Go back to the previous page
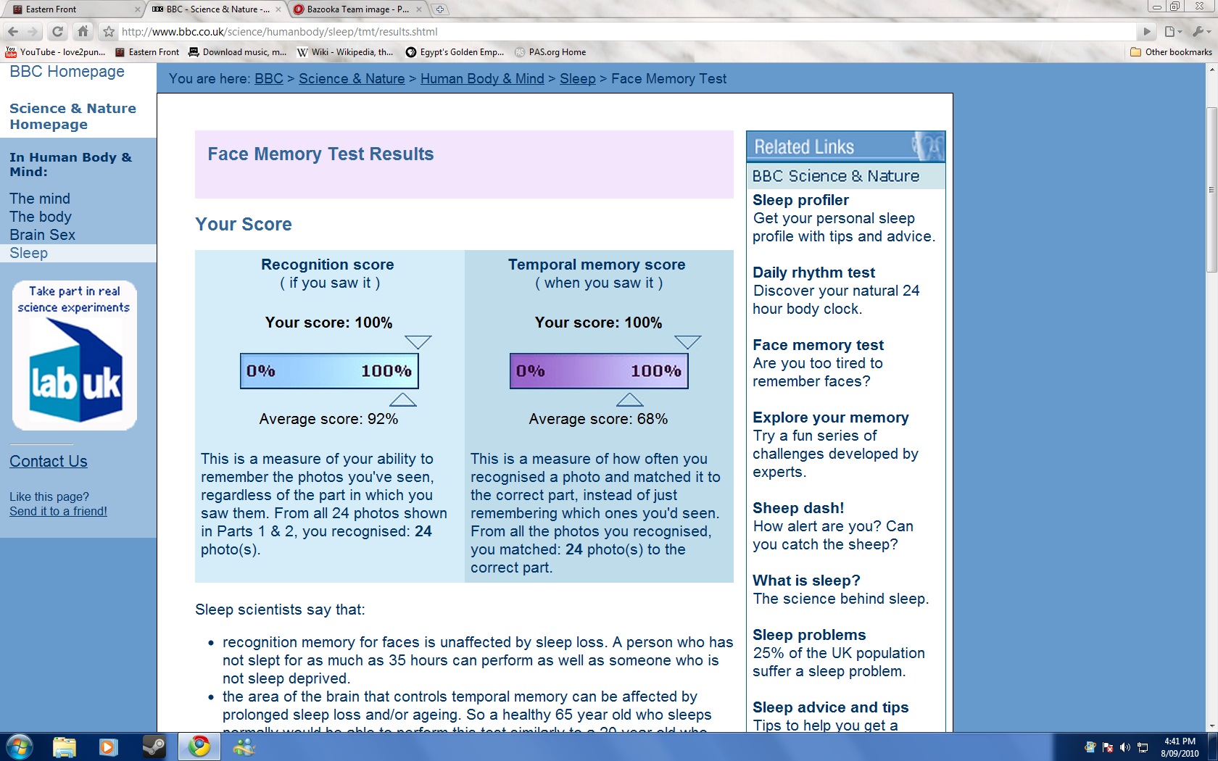The image size is (1218, 761). pyautogui.click(x=13, y=32)
